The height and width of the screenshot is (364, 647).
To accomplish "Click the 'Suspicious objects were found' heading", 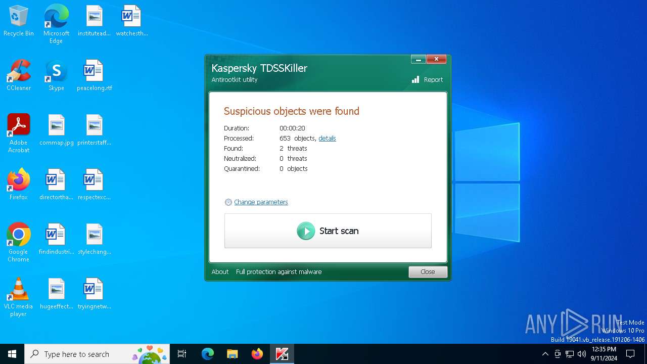I will coord(292,111).
